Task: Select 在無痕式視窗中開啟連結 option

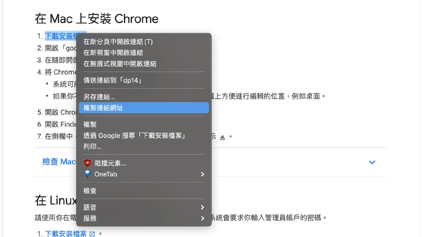Action: (120, 64)
